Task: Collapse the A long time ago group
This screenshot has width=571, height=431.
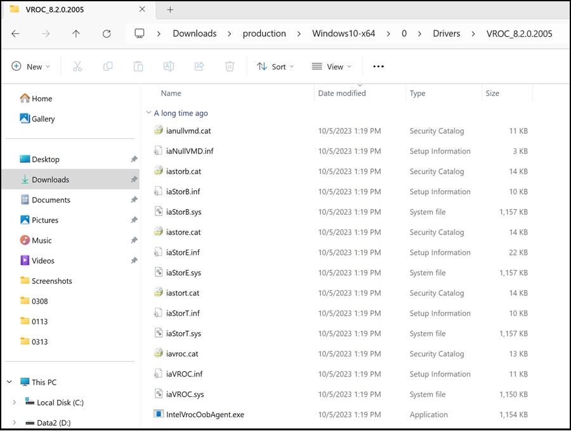Action: pos(148,113)
